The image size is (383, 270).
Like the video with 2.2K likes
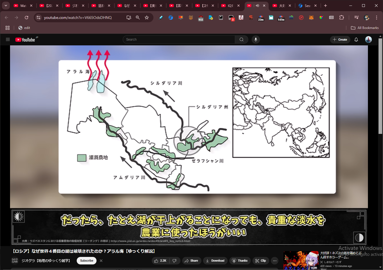point(160,261)
